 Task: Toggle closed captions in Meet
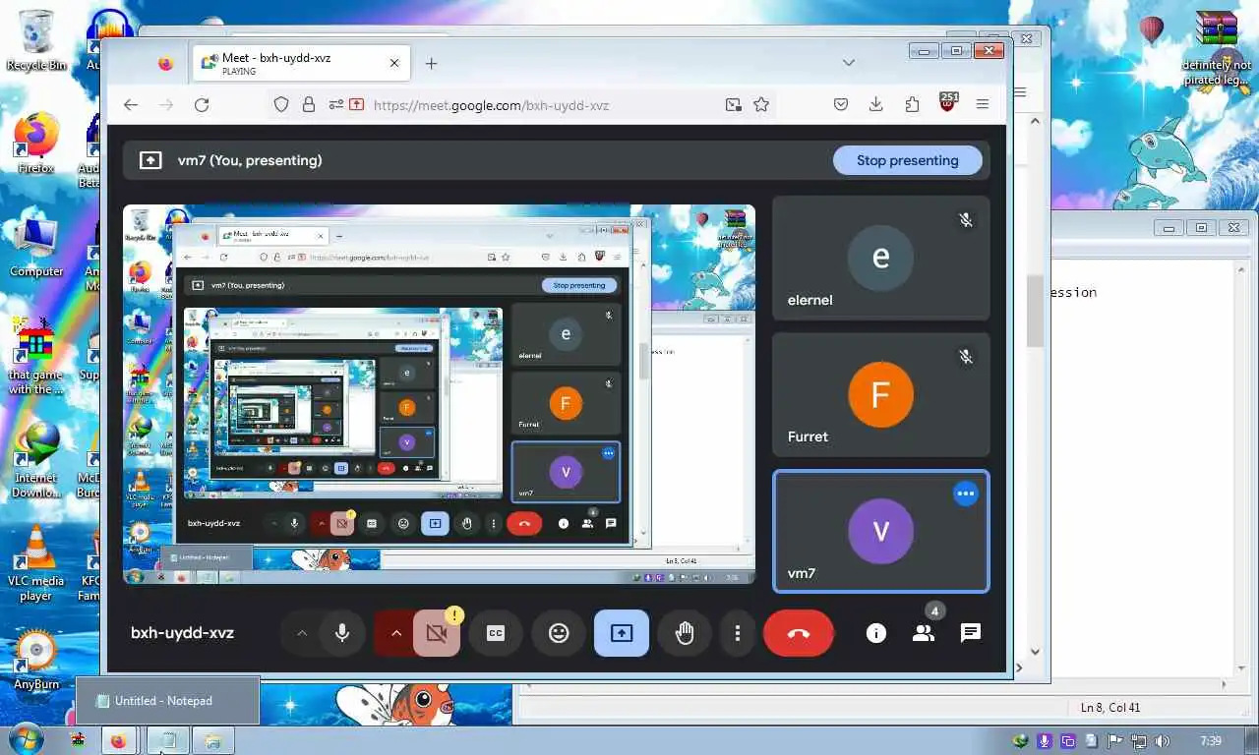click(496, 633)
